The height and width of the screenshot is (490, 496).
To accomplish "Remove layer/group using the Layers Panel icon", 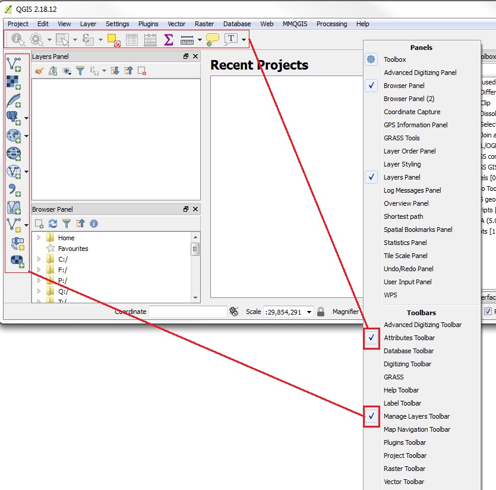I will point(142,71).
